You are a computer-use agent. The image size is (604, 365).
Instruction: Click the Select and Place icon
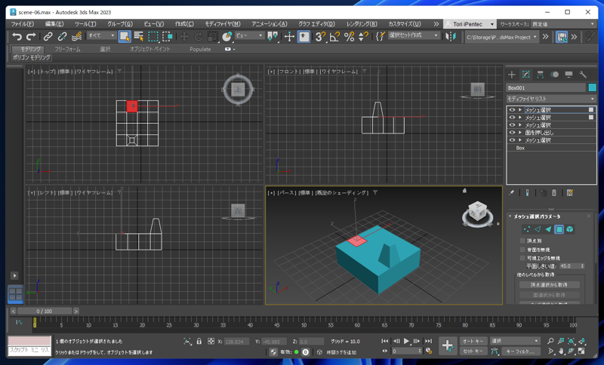[x=227, y=36]
